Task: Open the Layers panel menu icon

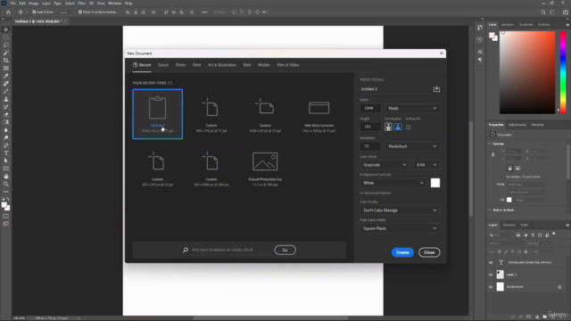Action: click(567, 226)
